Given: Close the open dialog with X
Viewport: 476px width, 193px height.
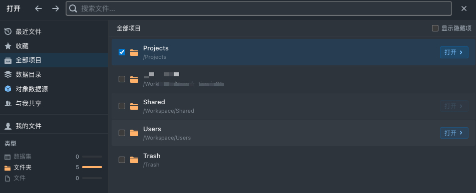Looking at the screenshot, I should (x=464, y=9).
